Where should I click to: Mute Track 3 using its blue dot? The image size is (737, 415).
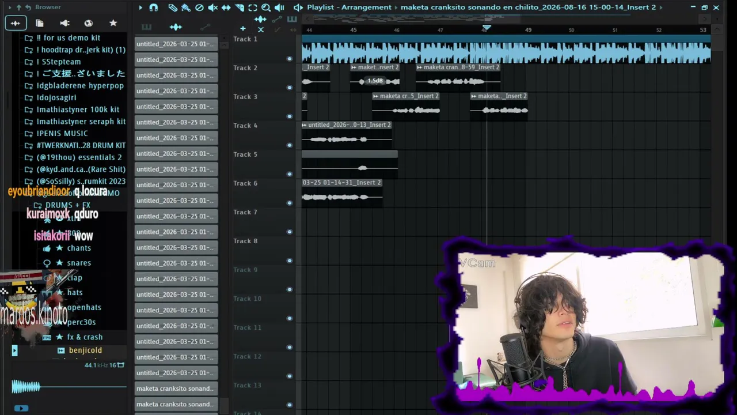[290, 116]
